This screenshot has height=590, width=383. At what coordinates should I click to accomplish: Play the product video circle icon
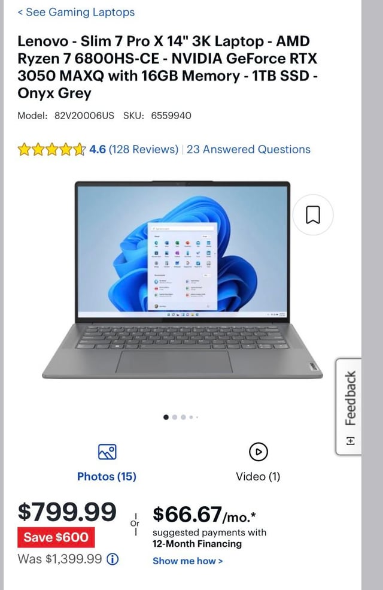[x=258, y=452]
